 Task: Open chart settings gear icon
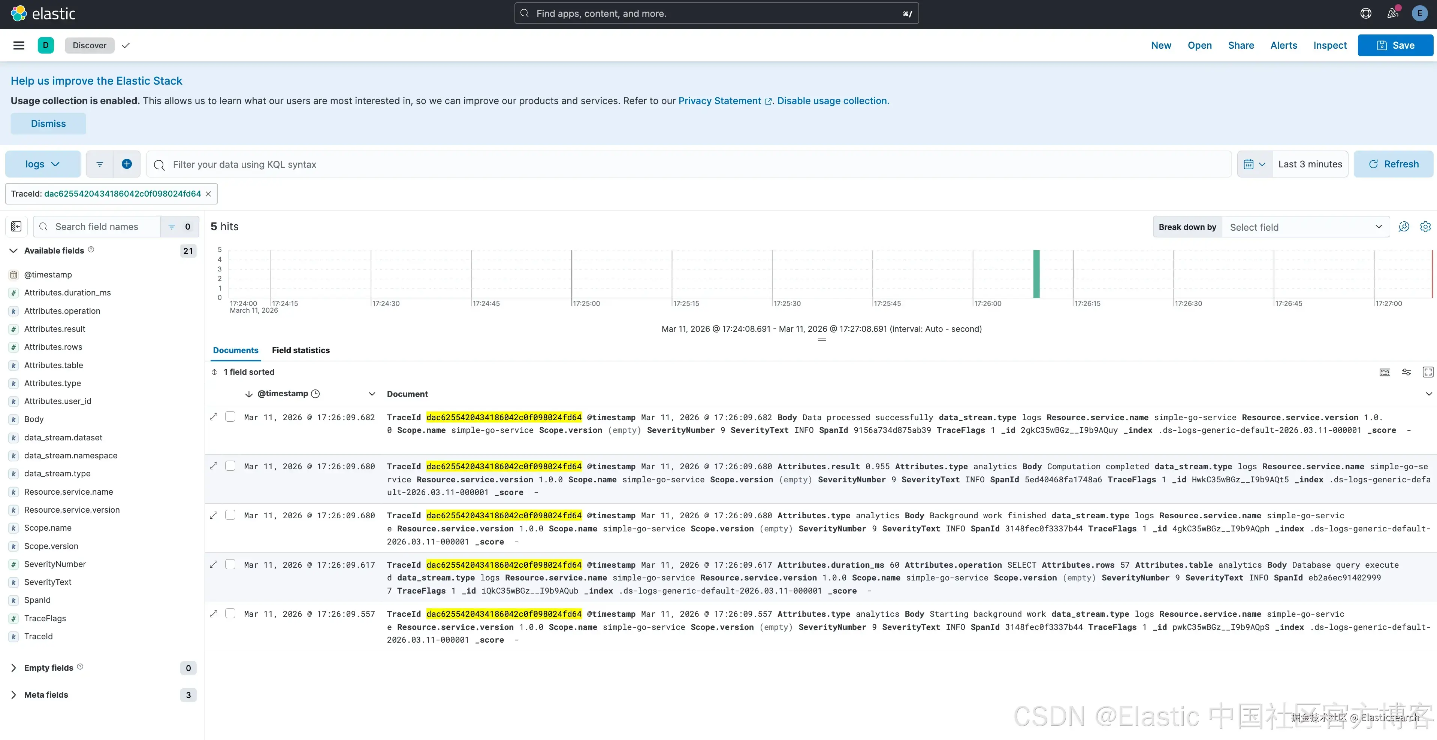point(1425,227)
